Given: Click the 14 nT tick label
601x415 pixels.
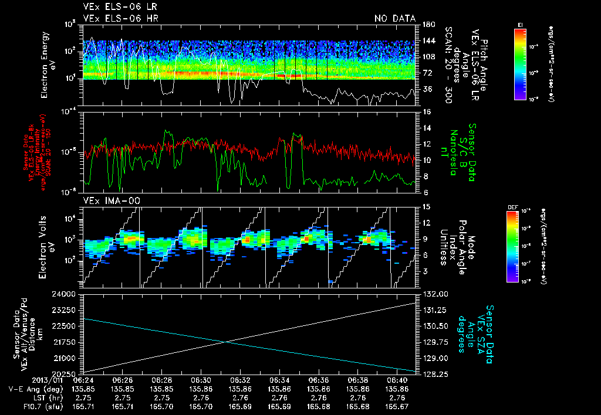Looking at the screenshot, I should (x=427, y=128).
